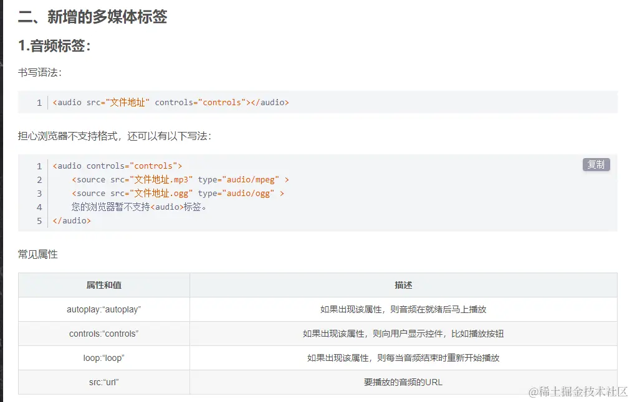Click the 担心浏览器不支持格式 paragraph
The height and width of the screenshot is (402, 632).
[x=115, y=136]
